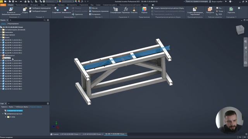Switch to Формы tab in iLogic panel

coord(11,107)
